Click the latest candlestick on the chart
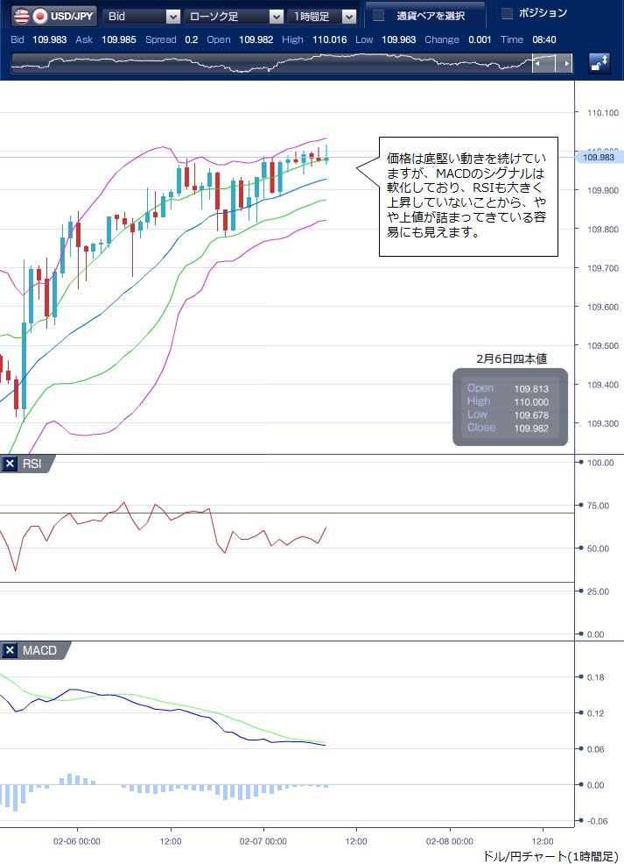The height and width of the screenshot is (864, 624). 326,158
